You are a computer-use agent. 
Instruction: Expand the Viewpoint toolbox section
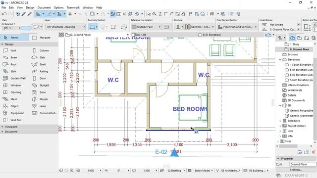click(x=2, y=127)
